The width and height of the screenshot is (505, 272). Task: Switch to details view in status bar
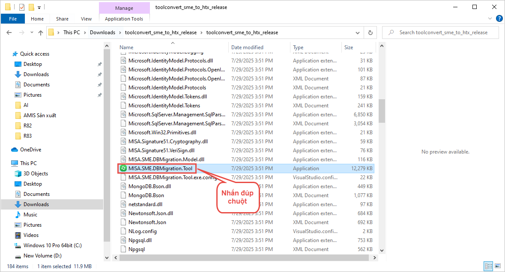coord(489,266)
